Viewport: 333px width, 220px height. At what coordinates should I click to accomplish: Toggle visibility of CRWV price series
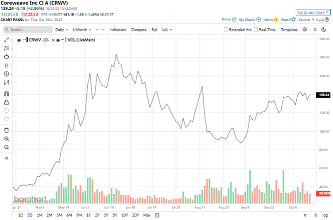pyautogui.click(x=19, y=40)
